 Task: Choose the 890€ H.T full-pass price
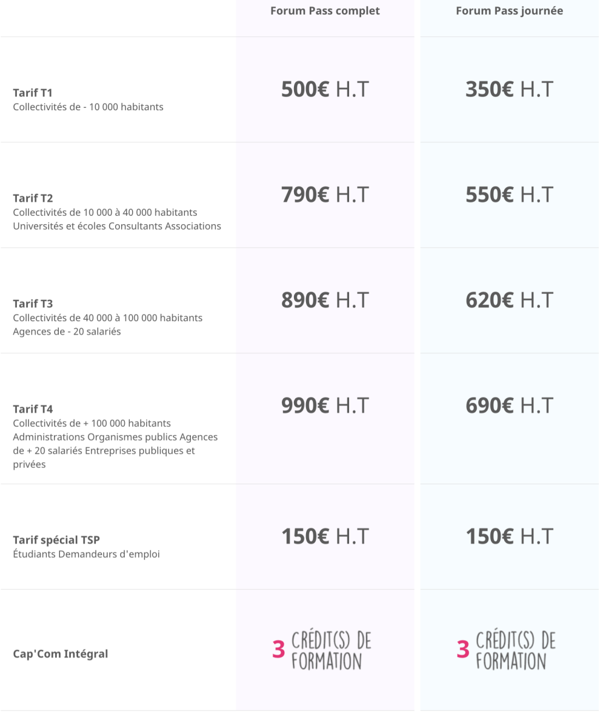[325, 301]
